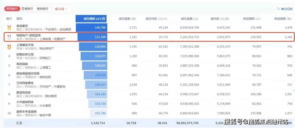Open project 金地荃范
This screenshot has width=295, height=128.
coord(22,26)
